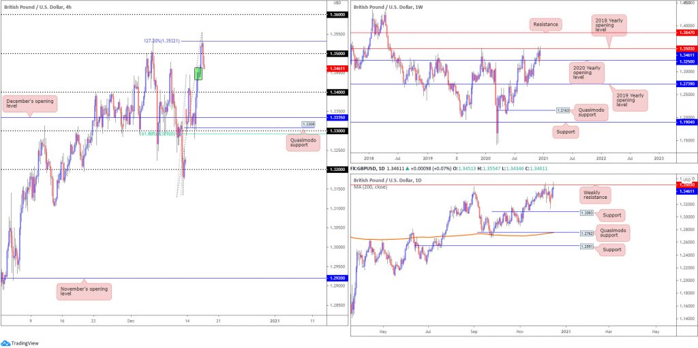Click the 2020 Yearly opening level callout

click(x=587, y=73)
